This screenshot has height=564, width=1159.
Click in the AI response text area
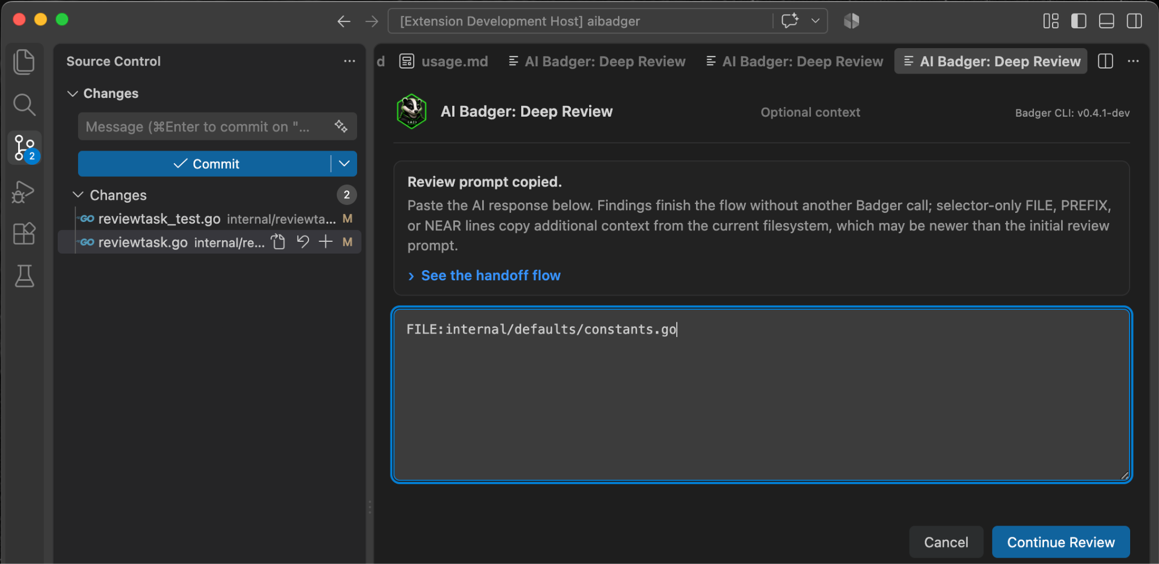761,395
